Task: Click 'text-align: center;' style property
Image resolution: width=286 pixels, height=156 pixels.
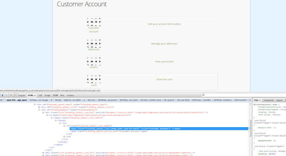Action: pos(269,115)
